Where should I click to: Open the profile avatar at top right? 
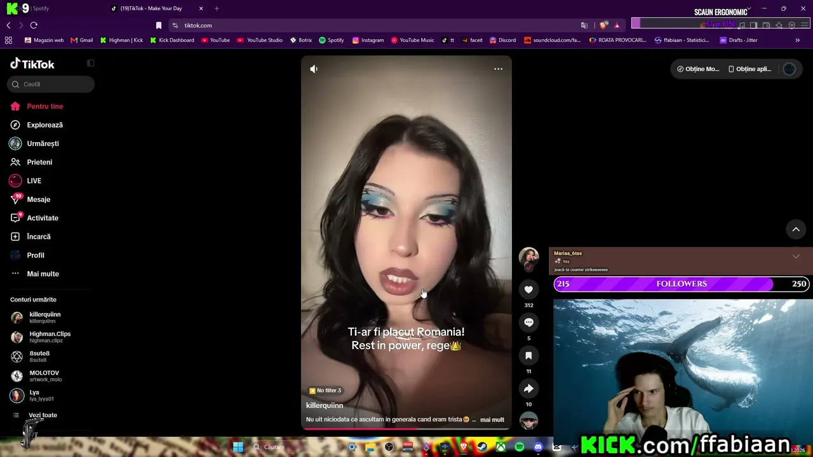[789, 69]
